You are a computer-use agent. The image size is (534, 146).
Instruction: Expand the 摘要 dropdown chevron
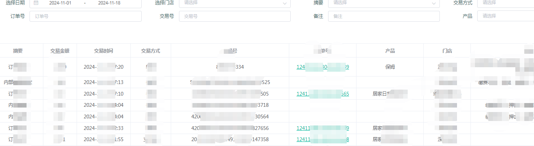tap(433, 3)
